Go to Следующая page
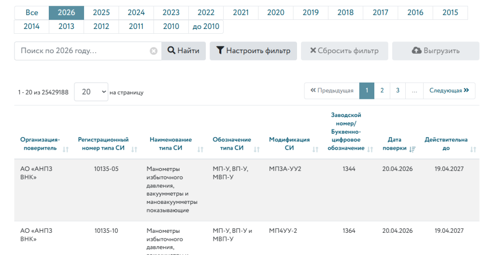Screen dimensions: 483x255 [x=449, y=90]
